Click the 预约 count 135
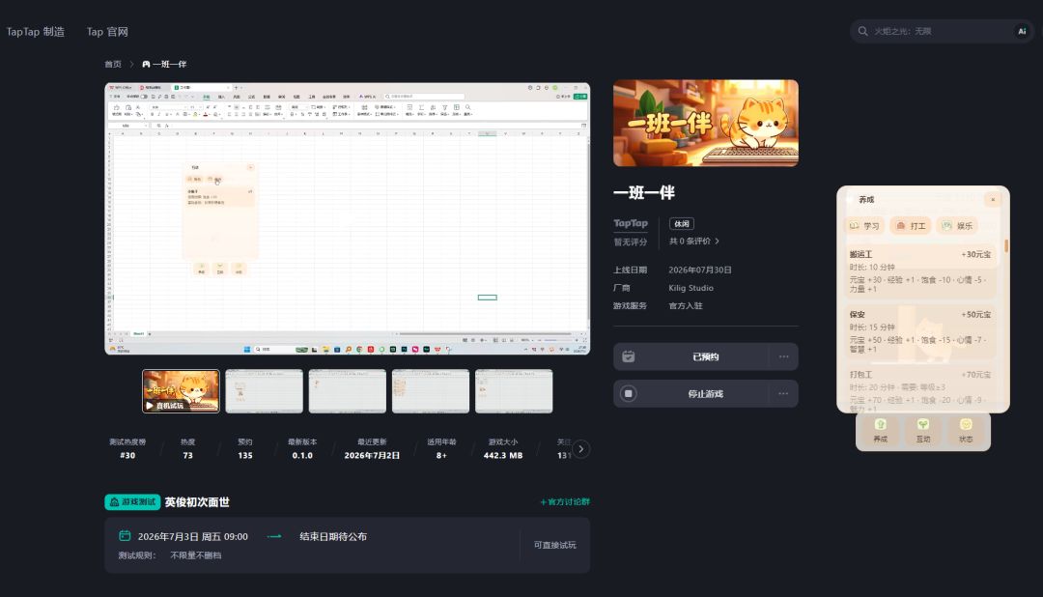The image size is (1043, 597). point(244,455)
